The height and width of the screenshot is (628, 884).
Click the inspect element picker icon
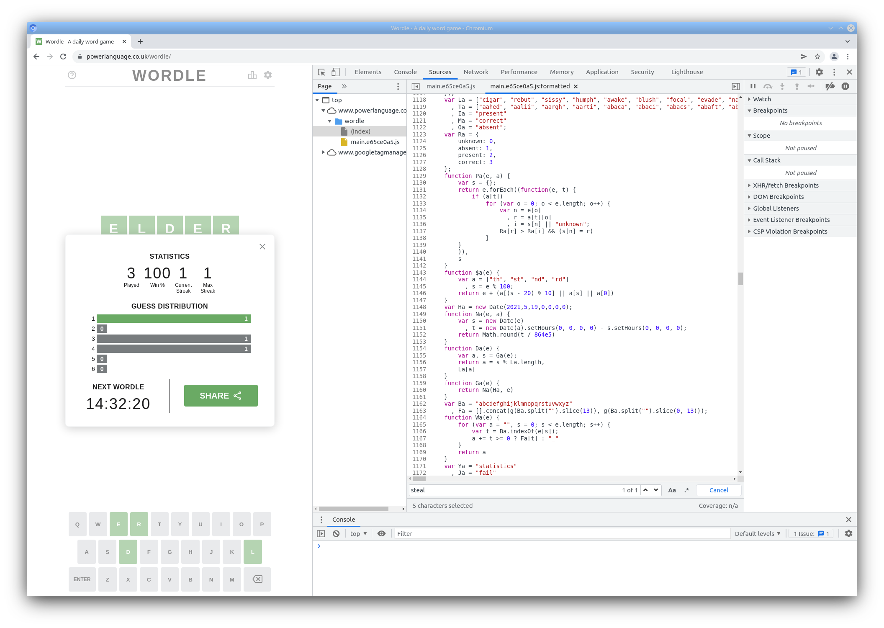[x=321, y=72]
